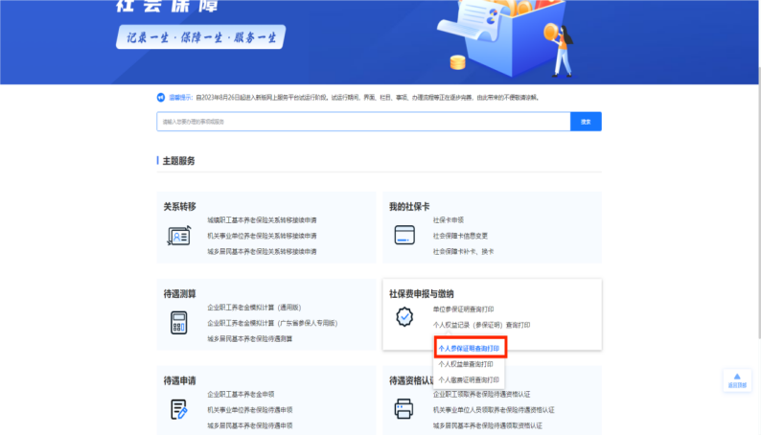Viewport: 761px width, 435px height.
Task: Open 社保卡申领 link
Action: point(449,220)
